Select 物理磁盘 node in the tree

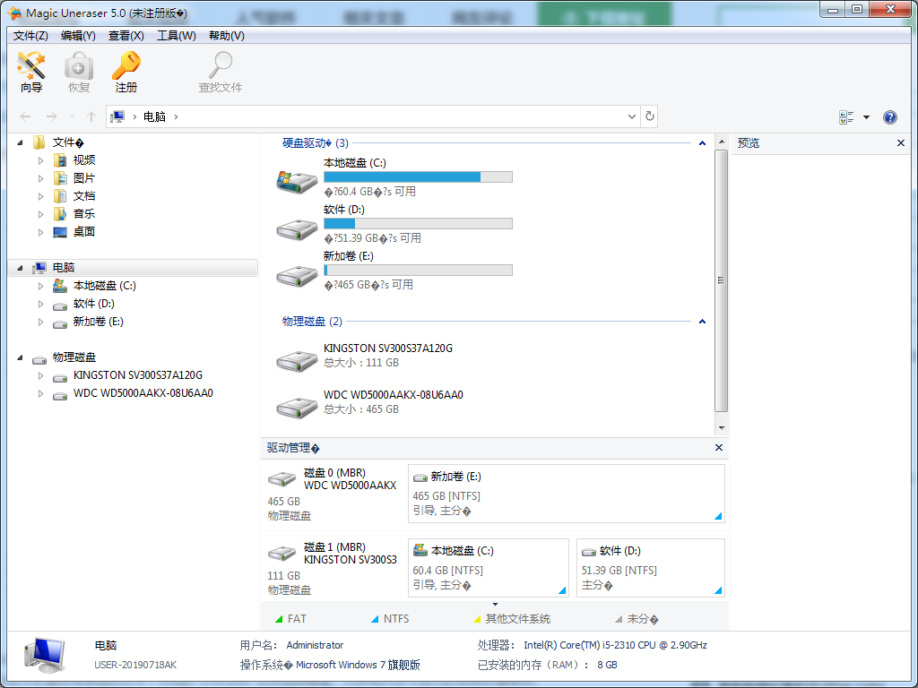pos(74,357)
